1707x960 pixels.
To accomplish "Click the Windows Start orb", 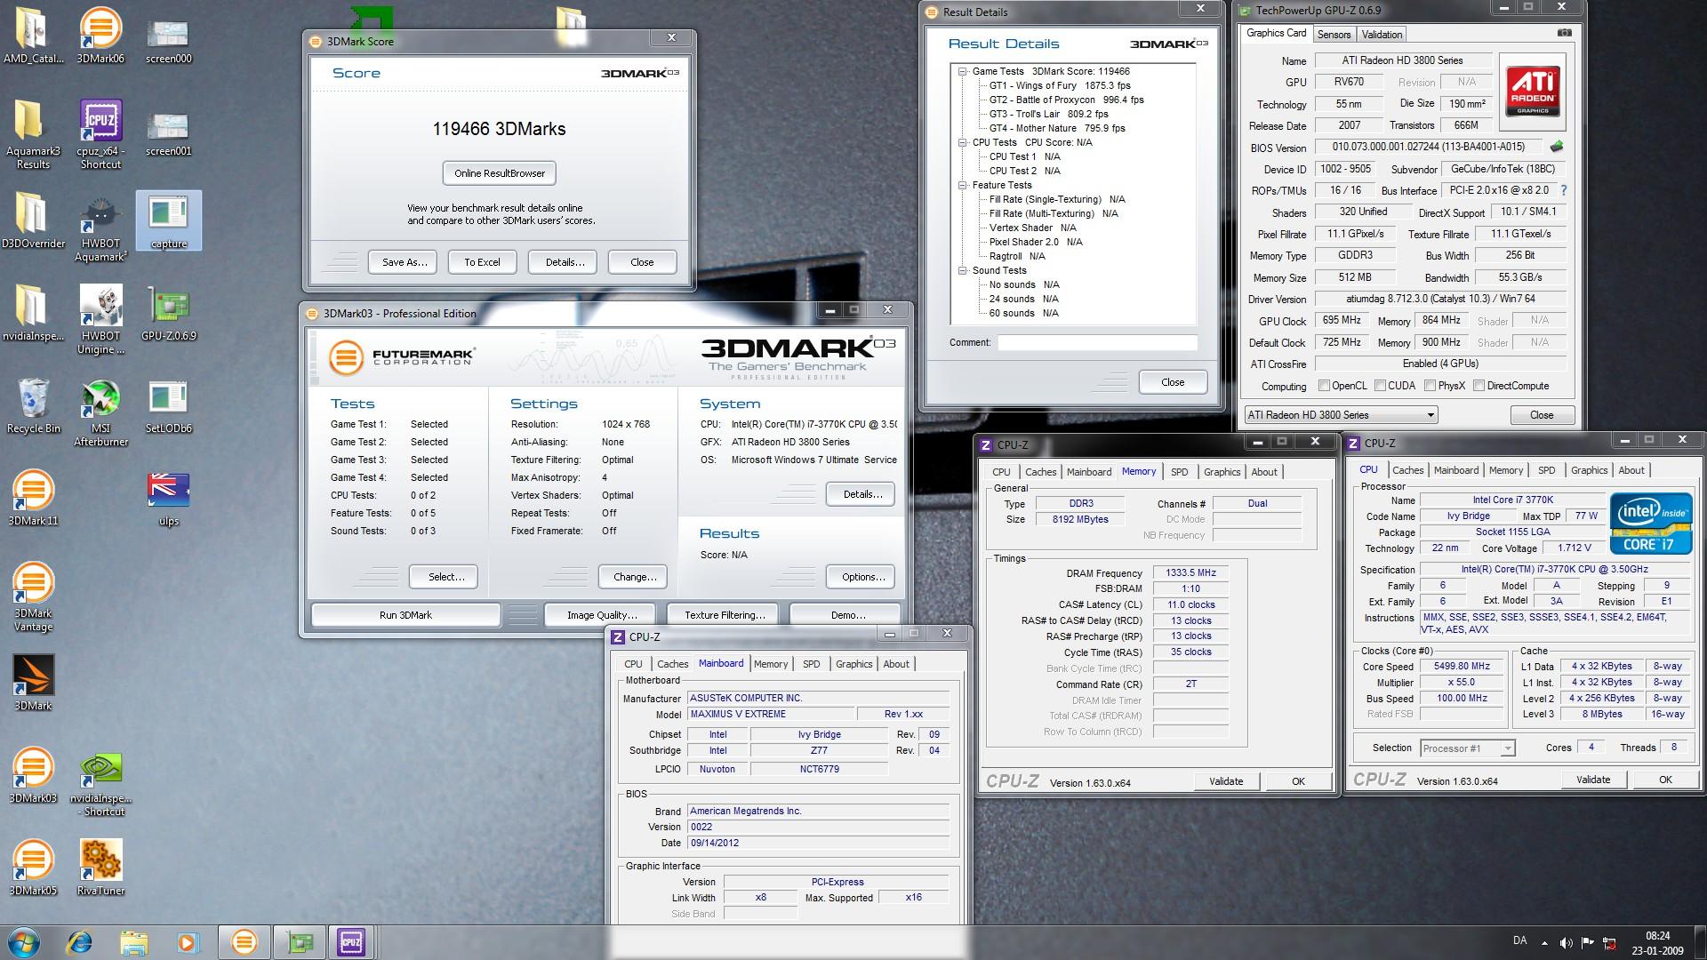I will tap(24, 942).
